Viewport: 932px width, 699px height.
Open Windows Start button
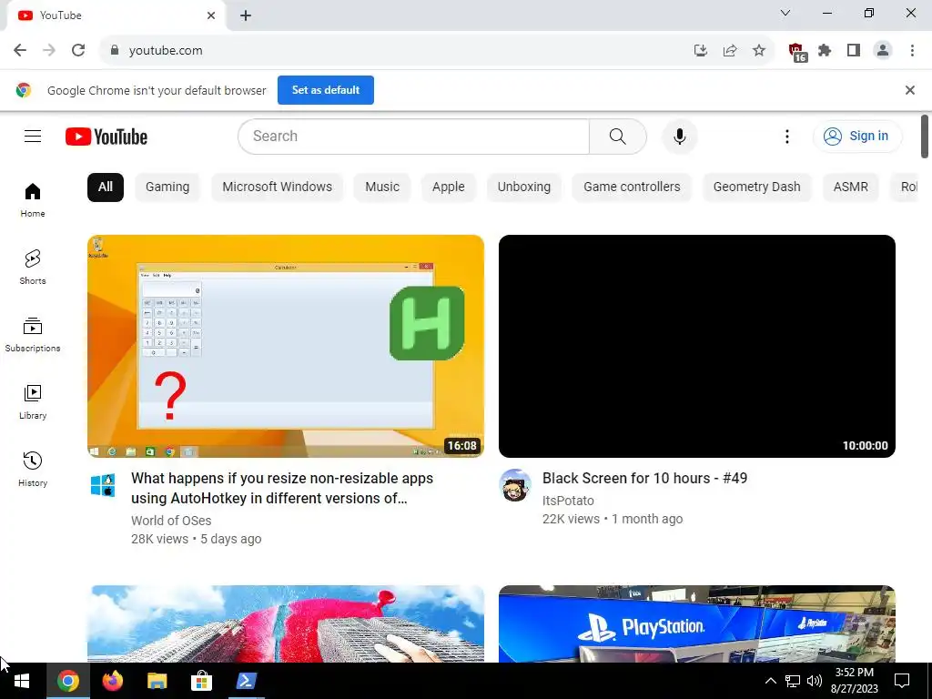[x=22, y=681]
